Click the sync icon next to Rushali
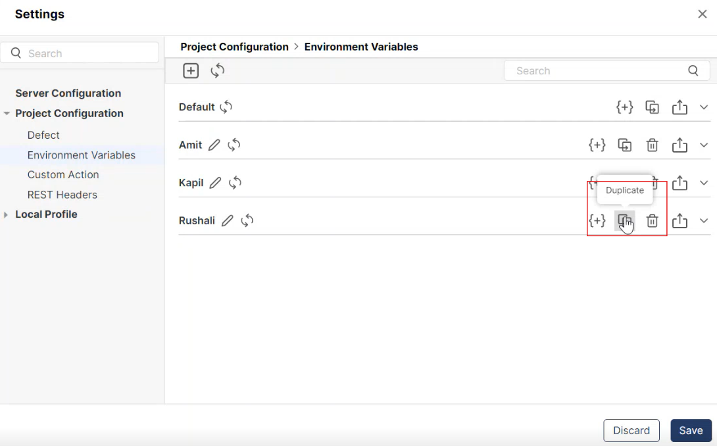This screenshot has height=446, width=717. click(247, 221)
